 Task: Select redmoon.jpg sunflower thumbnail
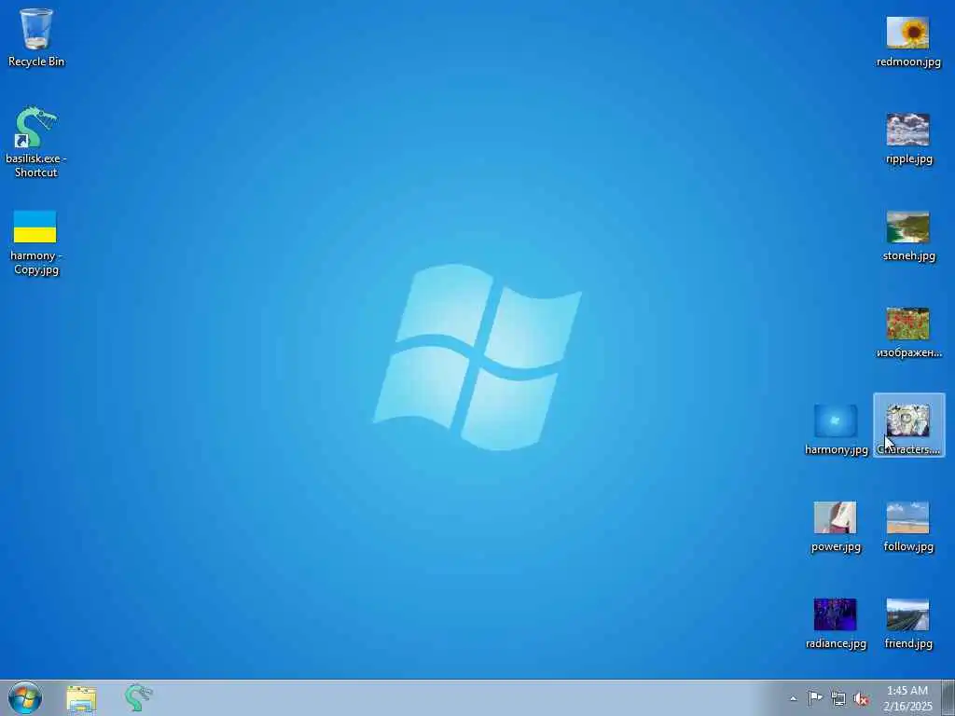907,33
